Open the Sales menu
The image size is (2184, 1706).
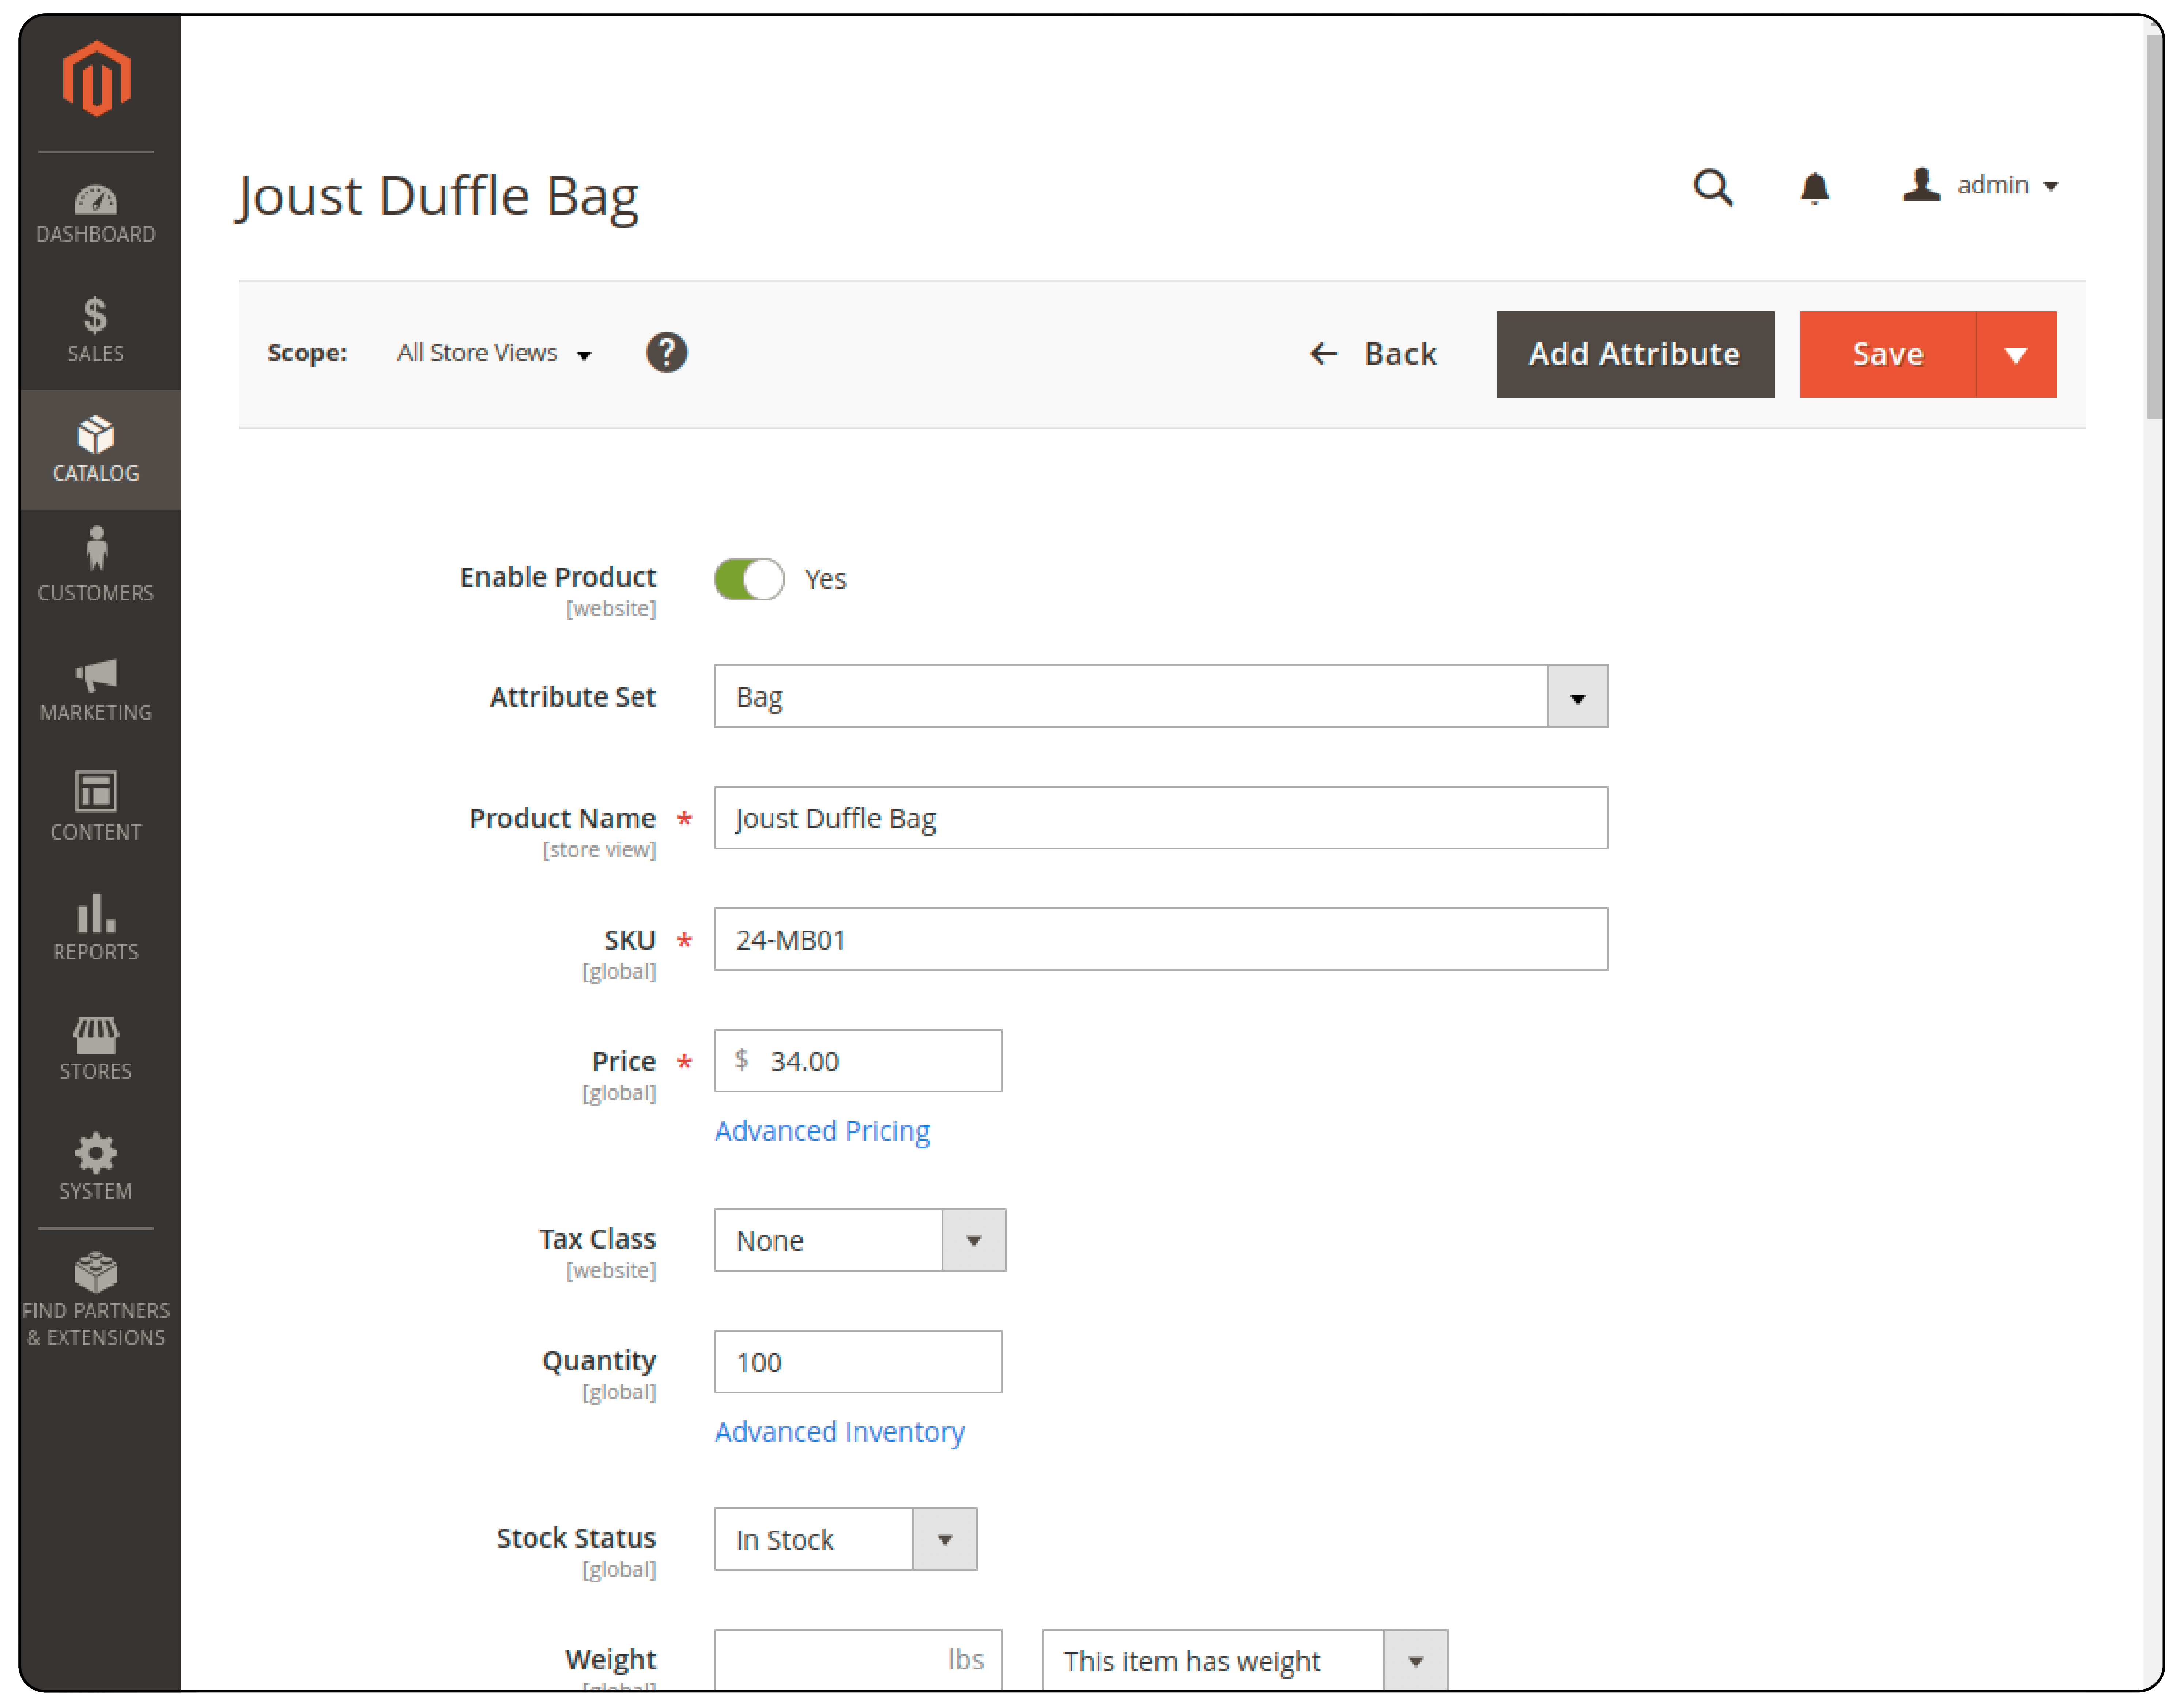96,330
